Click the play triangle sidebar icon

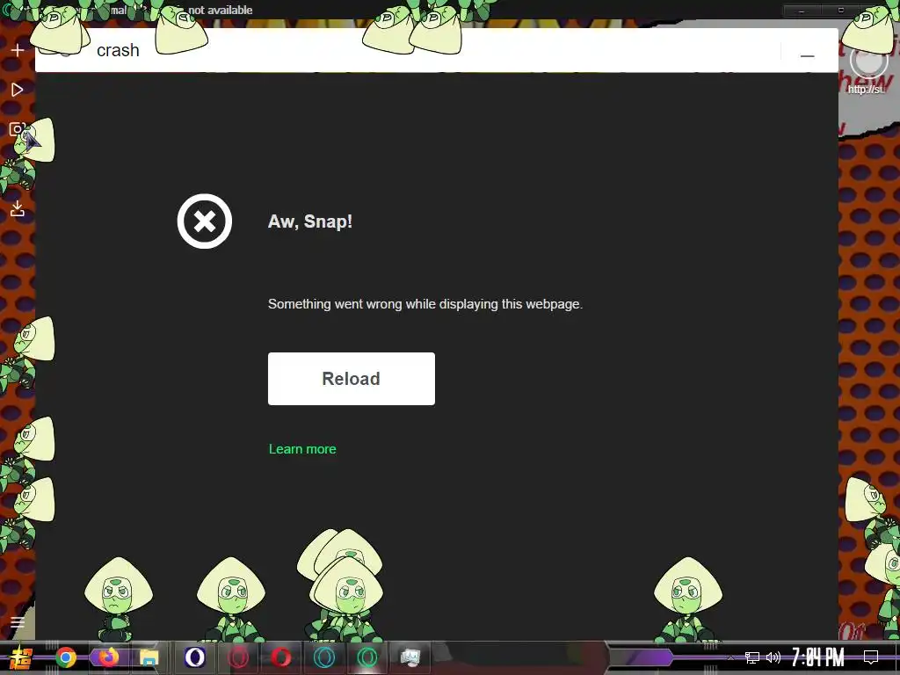18,90
